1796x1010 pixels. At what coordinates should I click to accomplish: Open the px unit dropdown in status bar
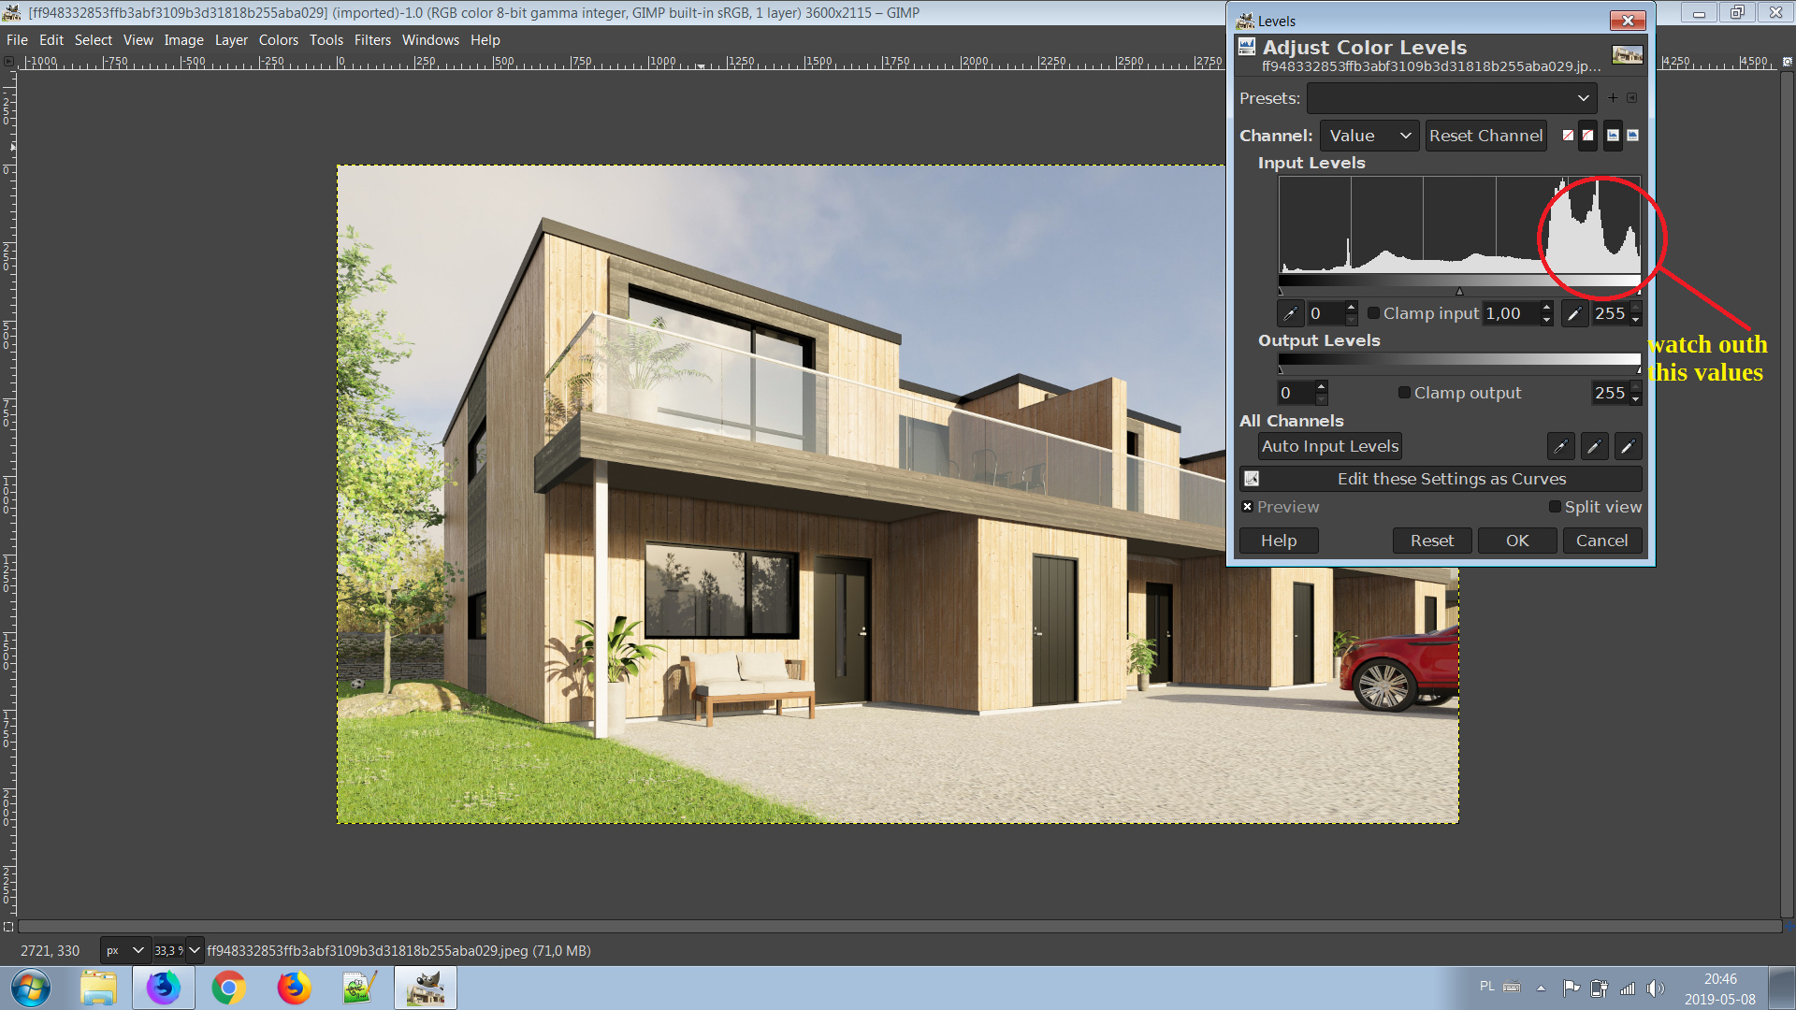[125, 951]
